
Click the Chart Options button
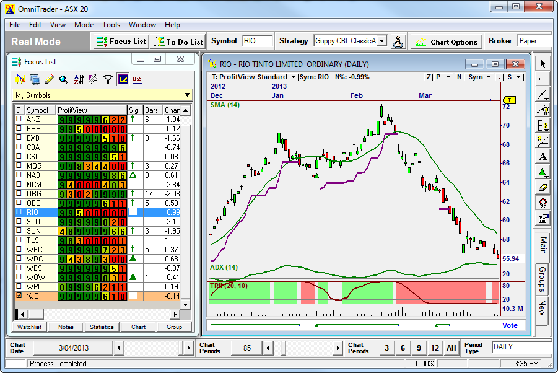coord(447,42)
